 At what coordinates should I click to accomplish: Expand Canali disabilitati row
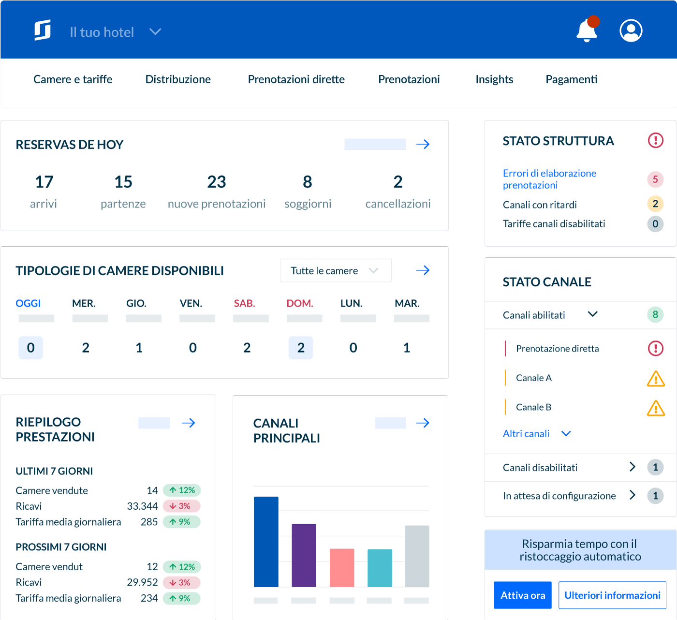pyautogui.click(x=632, y=467)
